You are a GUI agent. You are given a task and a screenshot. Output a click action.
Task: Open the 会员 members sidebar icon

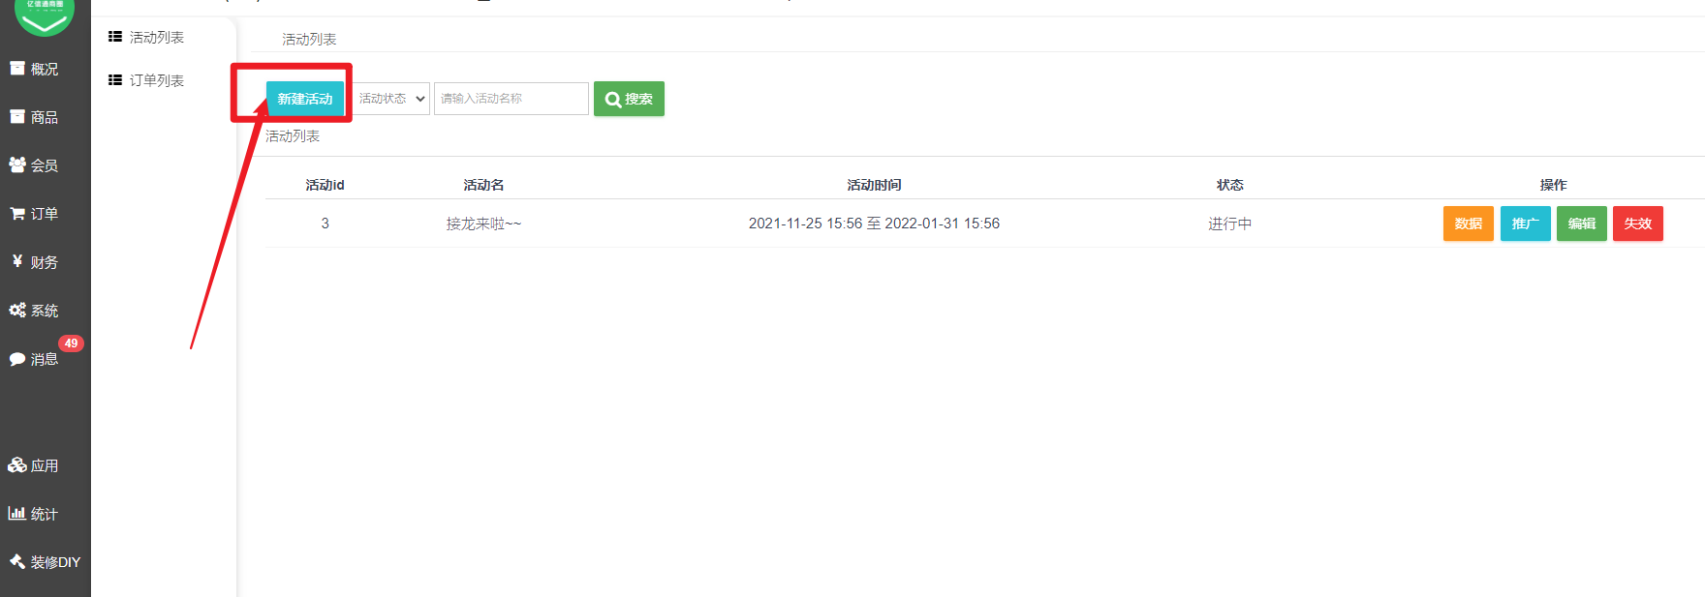(x=17, y=165)
